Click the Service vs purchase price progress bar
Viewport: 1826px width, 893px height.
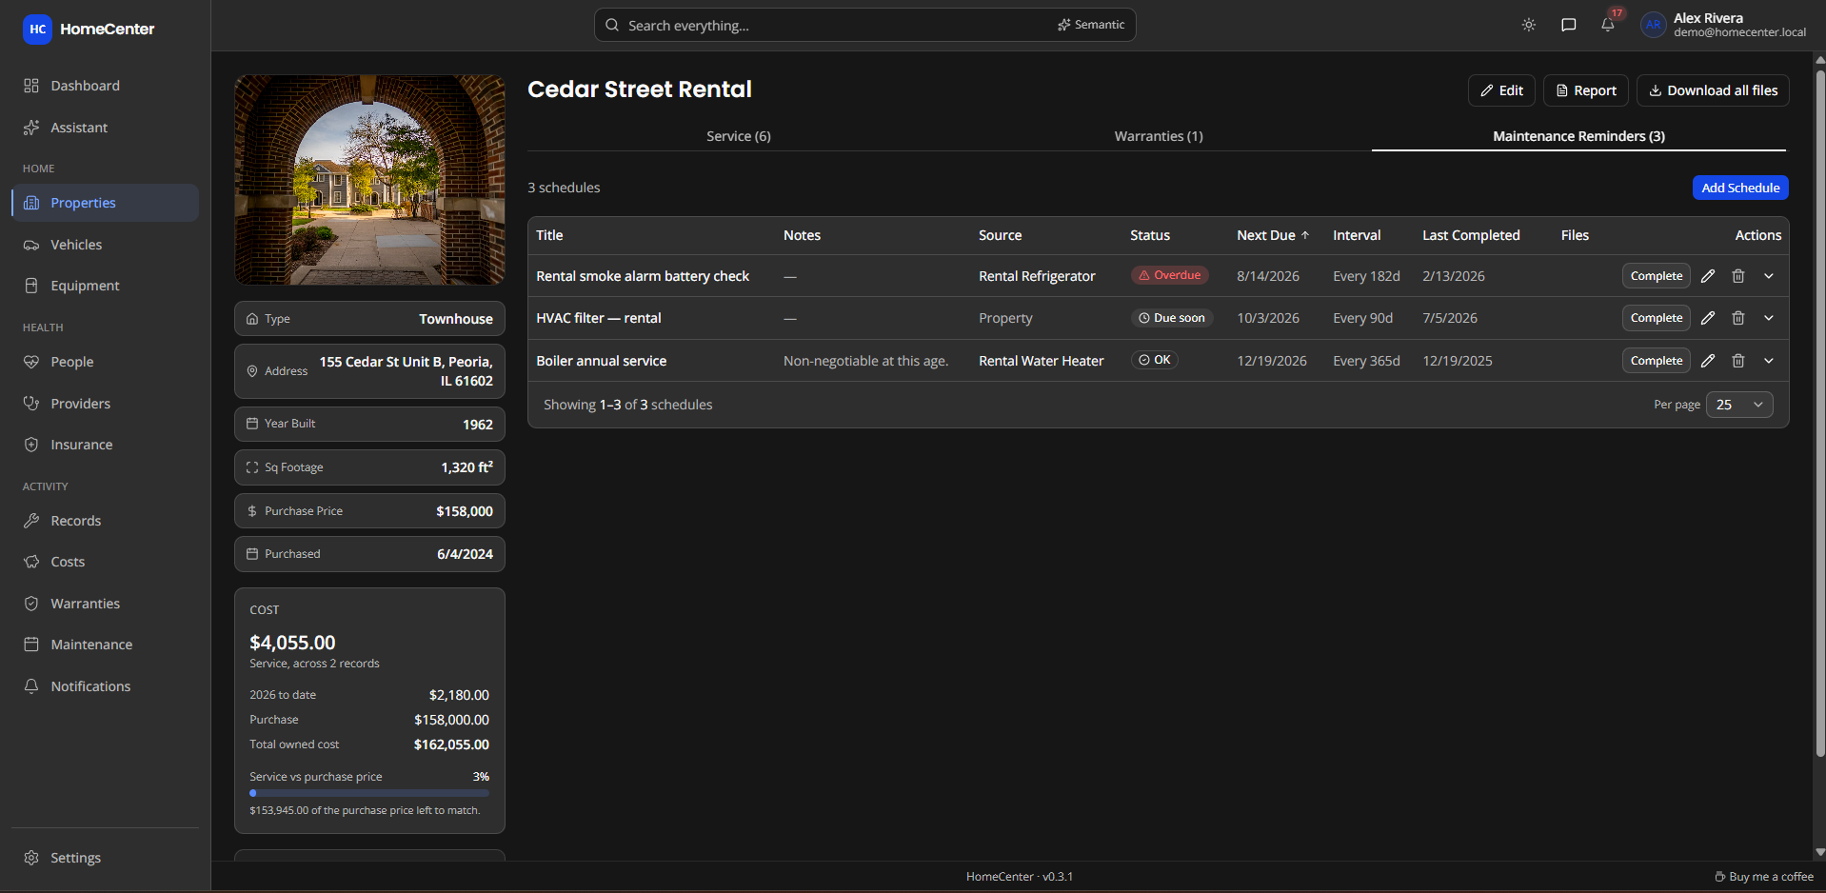click(369, 793)
